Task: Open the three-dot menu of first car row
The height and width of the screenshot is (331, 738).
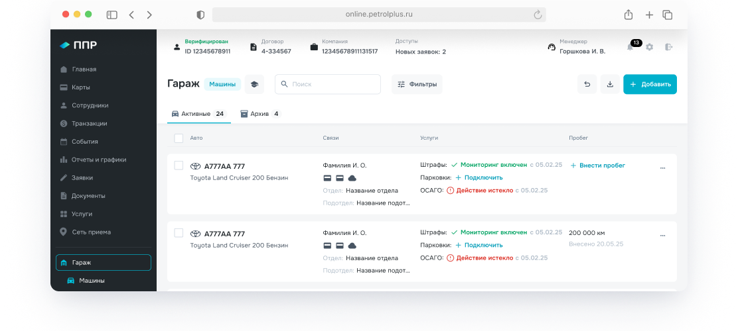Action: 662,168
